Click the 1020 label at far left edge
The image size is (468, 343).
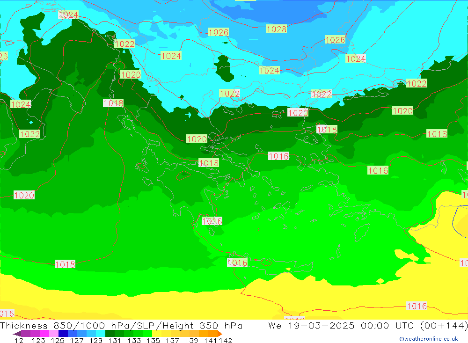tap(24, 195)
